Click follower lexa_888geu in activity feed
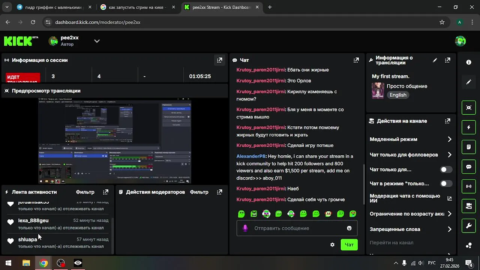This screenshot has width=480, height=270. coord(33,220)
